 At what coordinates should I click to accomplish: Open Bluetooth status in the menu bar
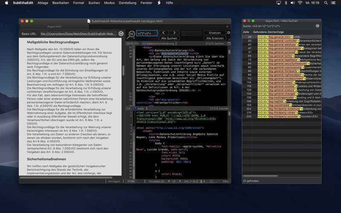pyautogui.click(x=286, y=3)
